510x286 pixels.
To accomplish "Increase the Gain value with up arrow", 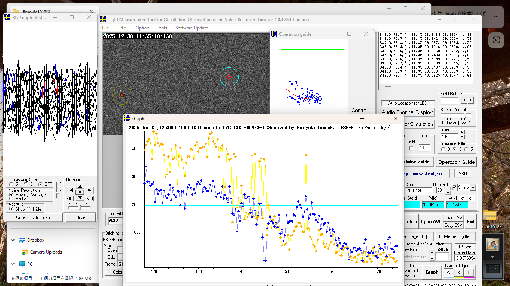I will pos(461,133).
